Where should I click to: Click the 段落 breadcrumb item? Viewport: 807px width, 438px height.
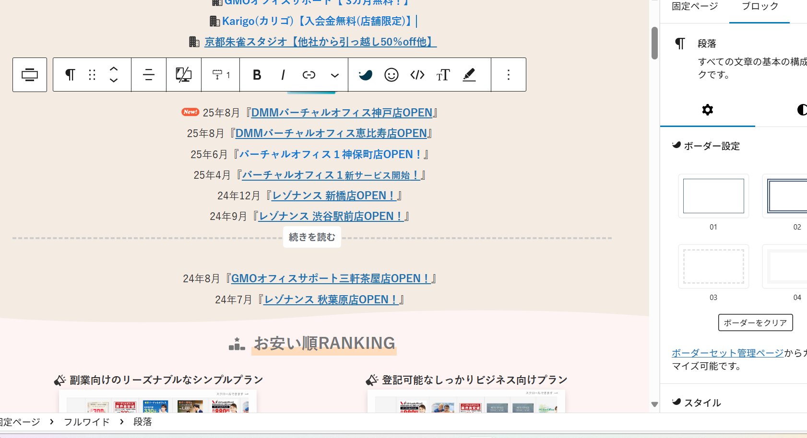(x=142, y=422)
